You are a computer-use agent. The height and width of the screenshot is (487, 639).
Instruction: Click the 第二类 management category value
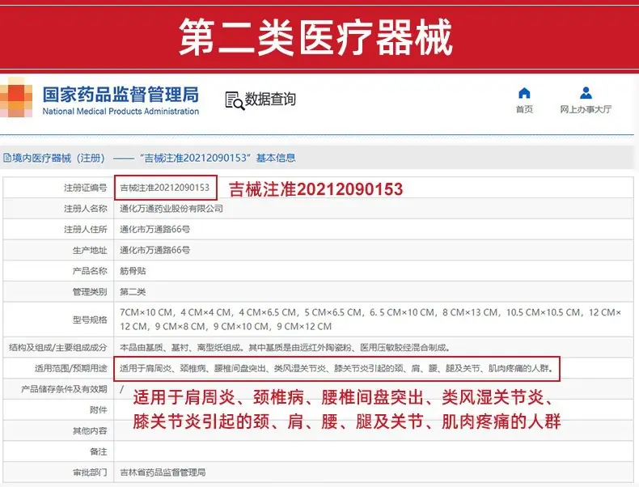click(133, 292)
